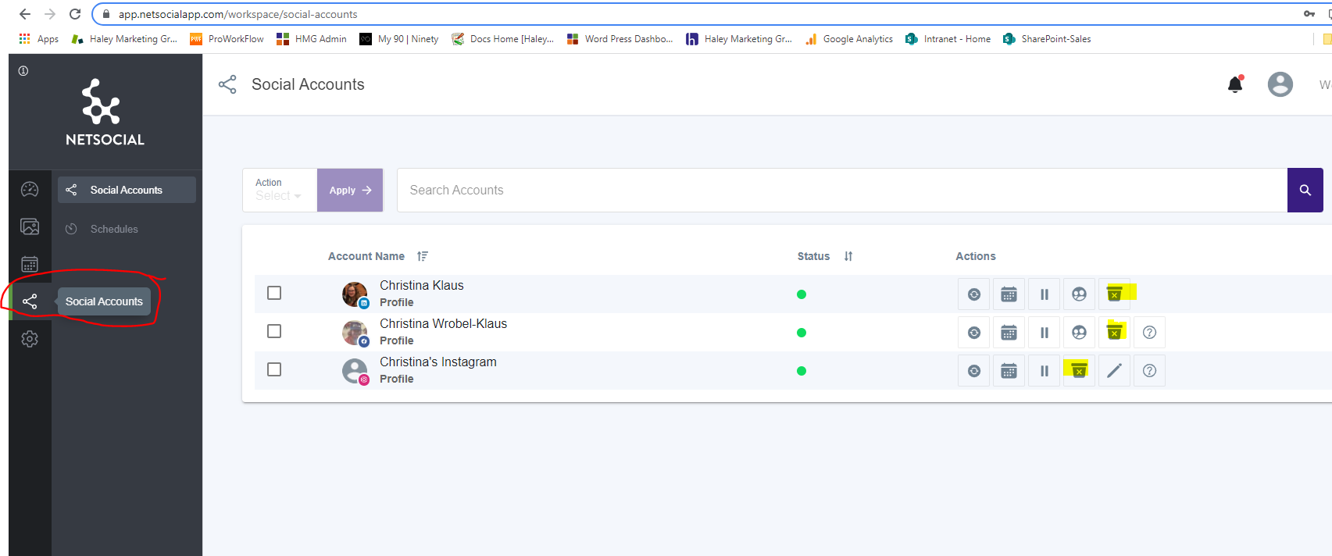
Task: Open the user profile avatar menu
Action: pyautogui.click(x=1280, y=84)
